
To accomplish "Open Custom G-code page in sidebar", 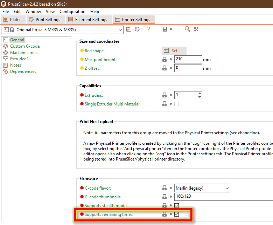I will click(x=25, y=46).
